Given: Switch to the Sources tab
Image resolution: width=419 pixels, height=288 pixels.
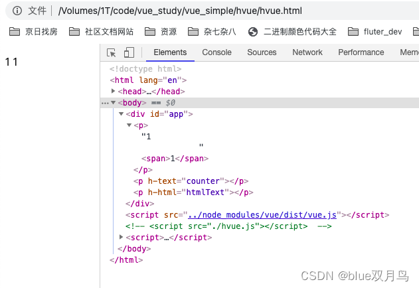Looking at the screenshot, I should click(x=262, y=52).
